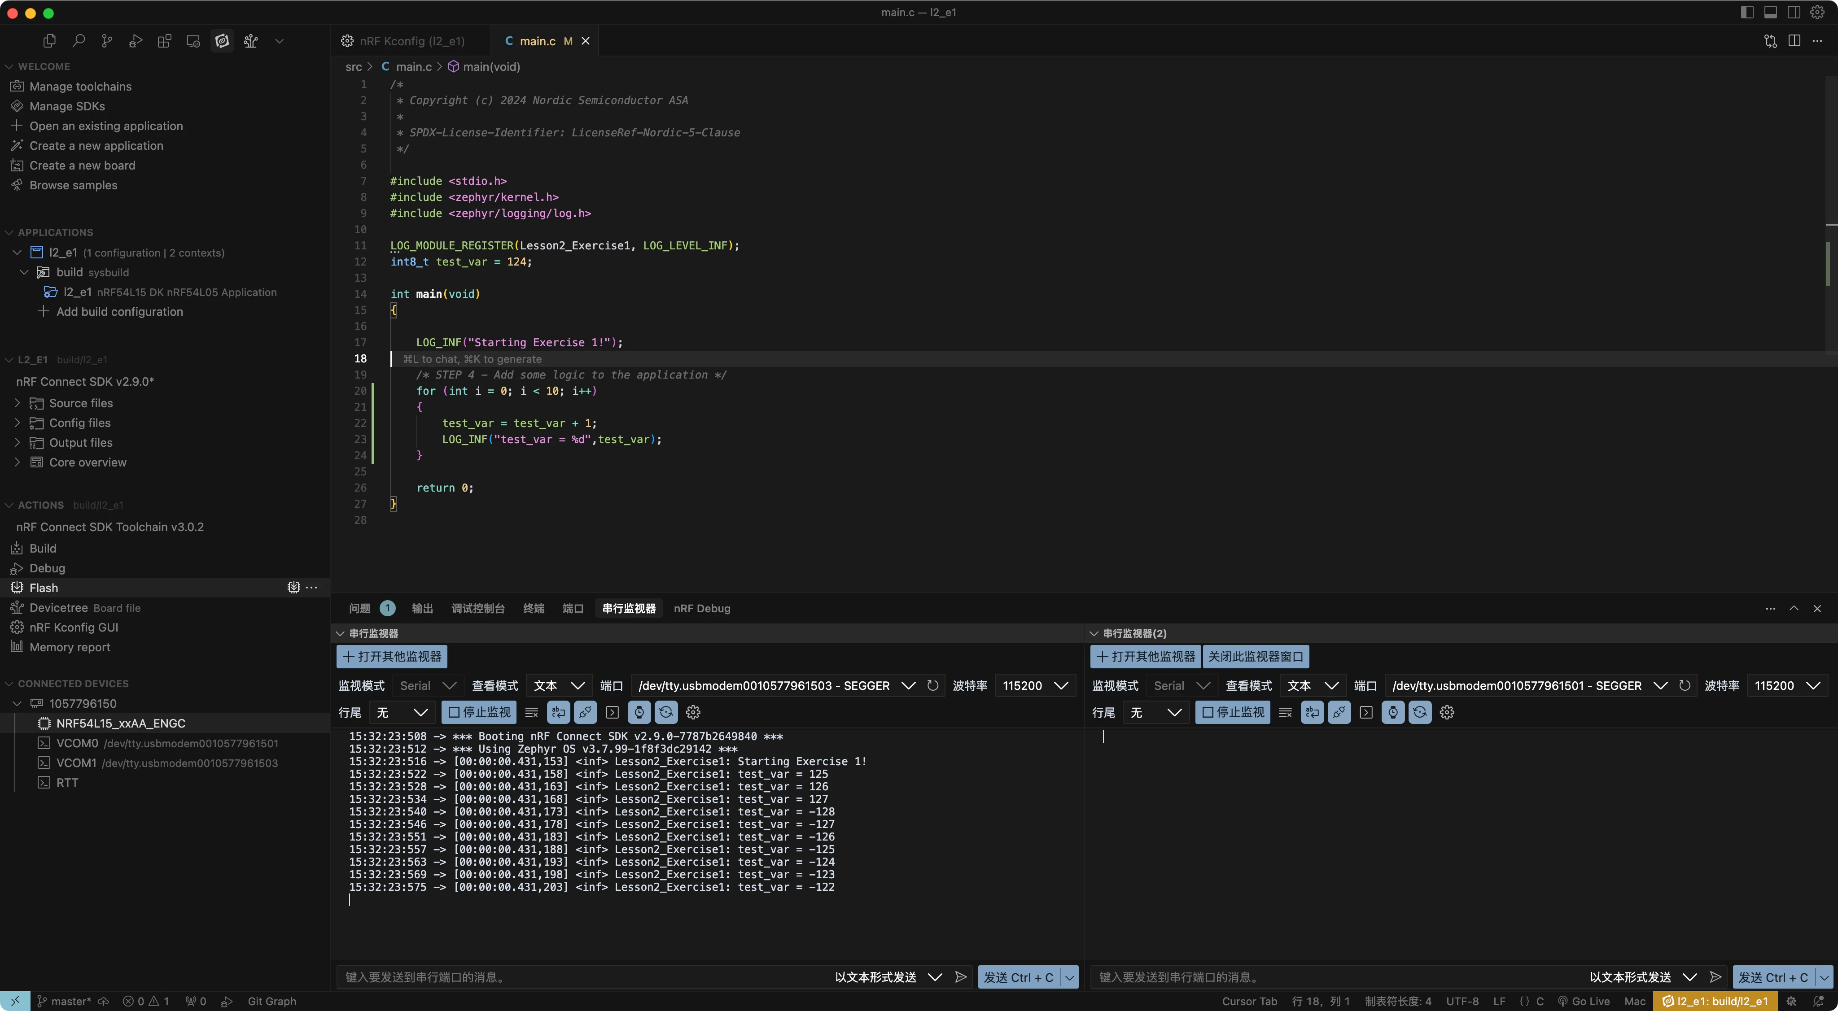Click the split editor icon

pyautogui.click(x=1794, y=41)
